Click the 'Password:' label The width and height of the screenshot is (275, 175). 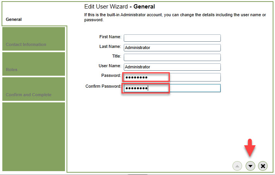(x=111, y=75)
